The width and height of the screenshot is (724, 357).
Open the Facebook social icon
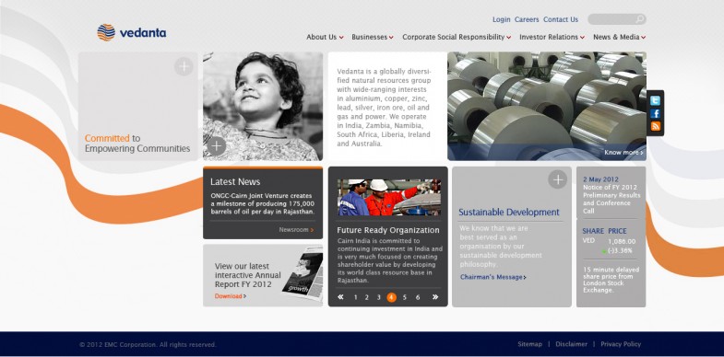[x=655, y=114]
